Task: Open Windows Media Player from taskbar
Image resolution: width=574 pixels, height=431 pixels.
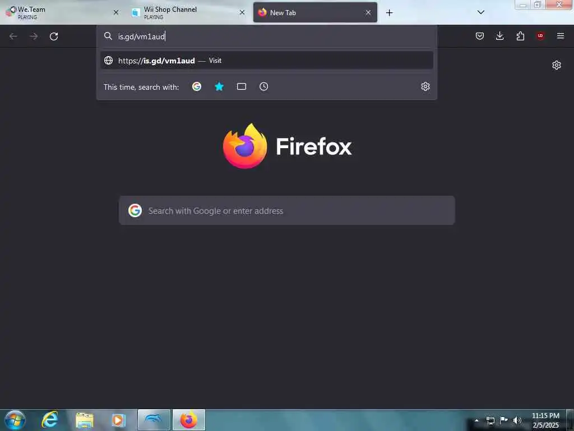Action: (x=118, y=420)
